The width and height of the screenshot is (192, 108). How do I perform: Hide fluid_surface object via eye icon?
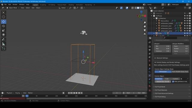(x=187, y=21)
